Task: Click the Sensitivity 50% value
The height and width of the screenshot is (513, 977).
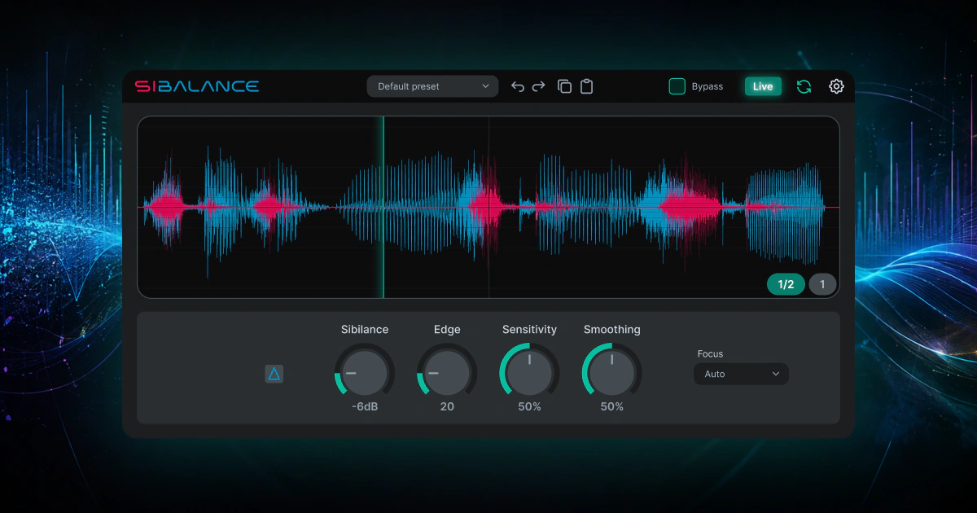Action: 529,406
